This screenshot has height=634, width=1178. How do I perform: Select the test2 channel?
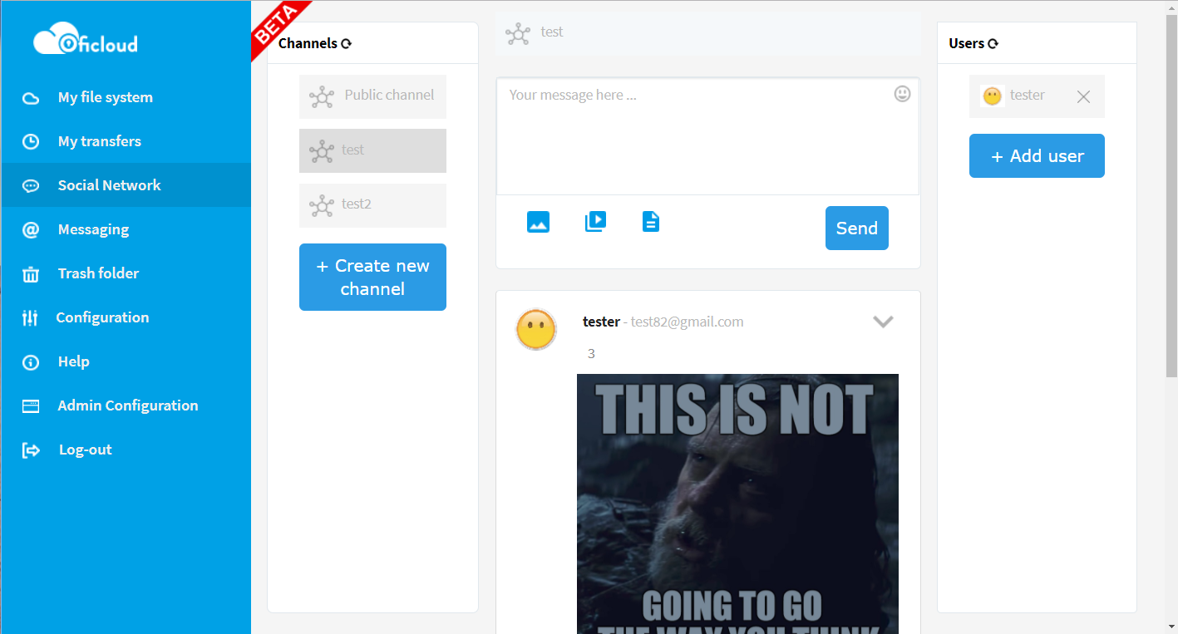pos(372,205)
